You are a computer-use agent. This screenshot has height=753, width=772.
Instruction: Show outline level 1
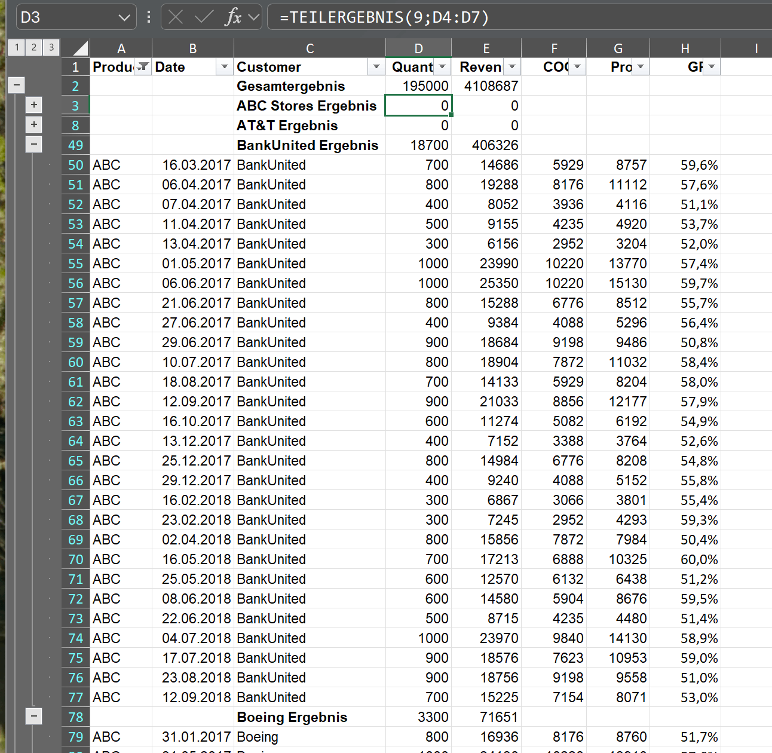pyautogui.click(x=17, y=47)
